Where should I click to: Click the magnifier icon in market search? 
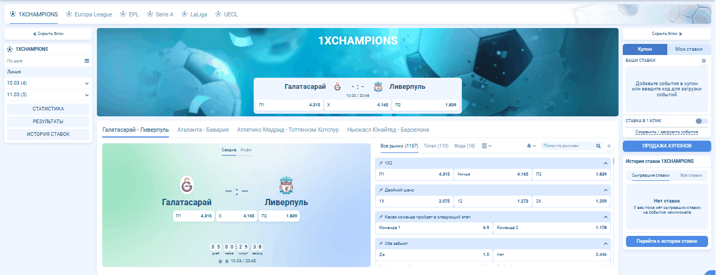click(x=598, y=146)
